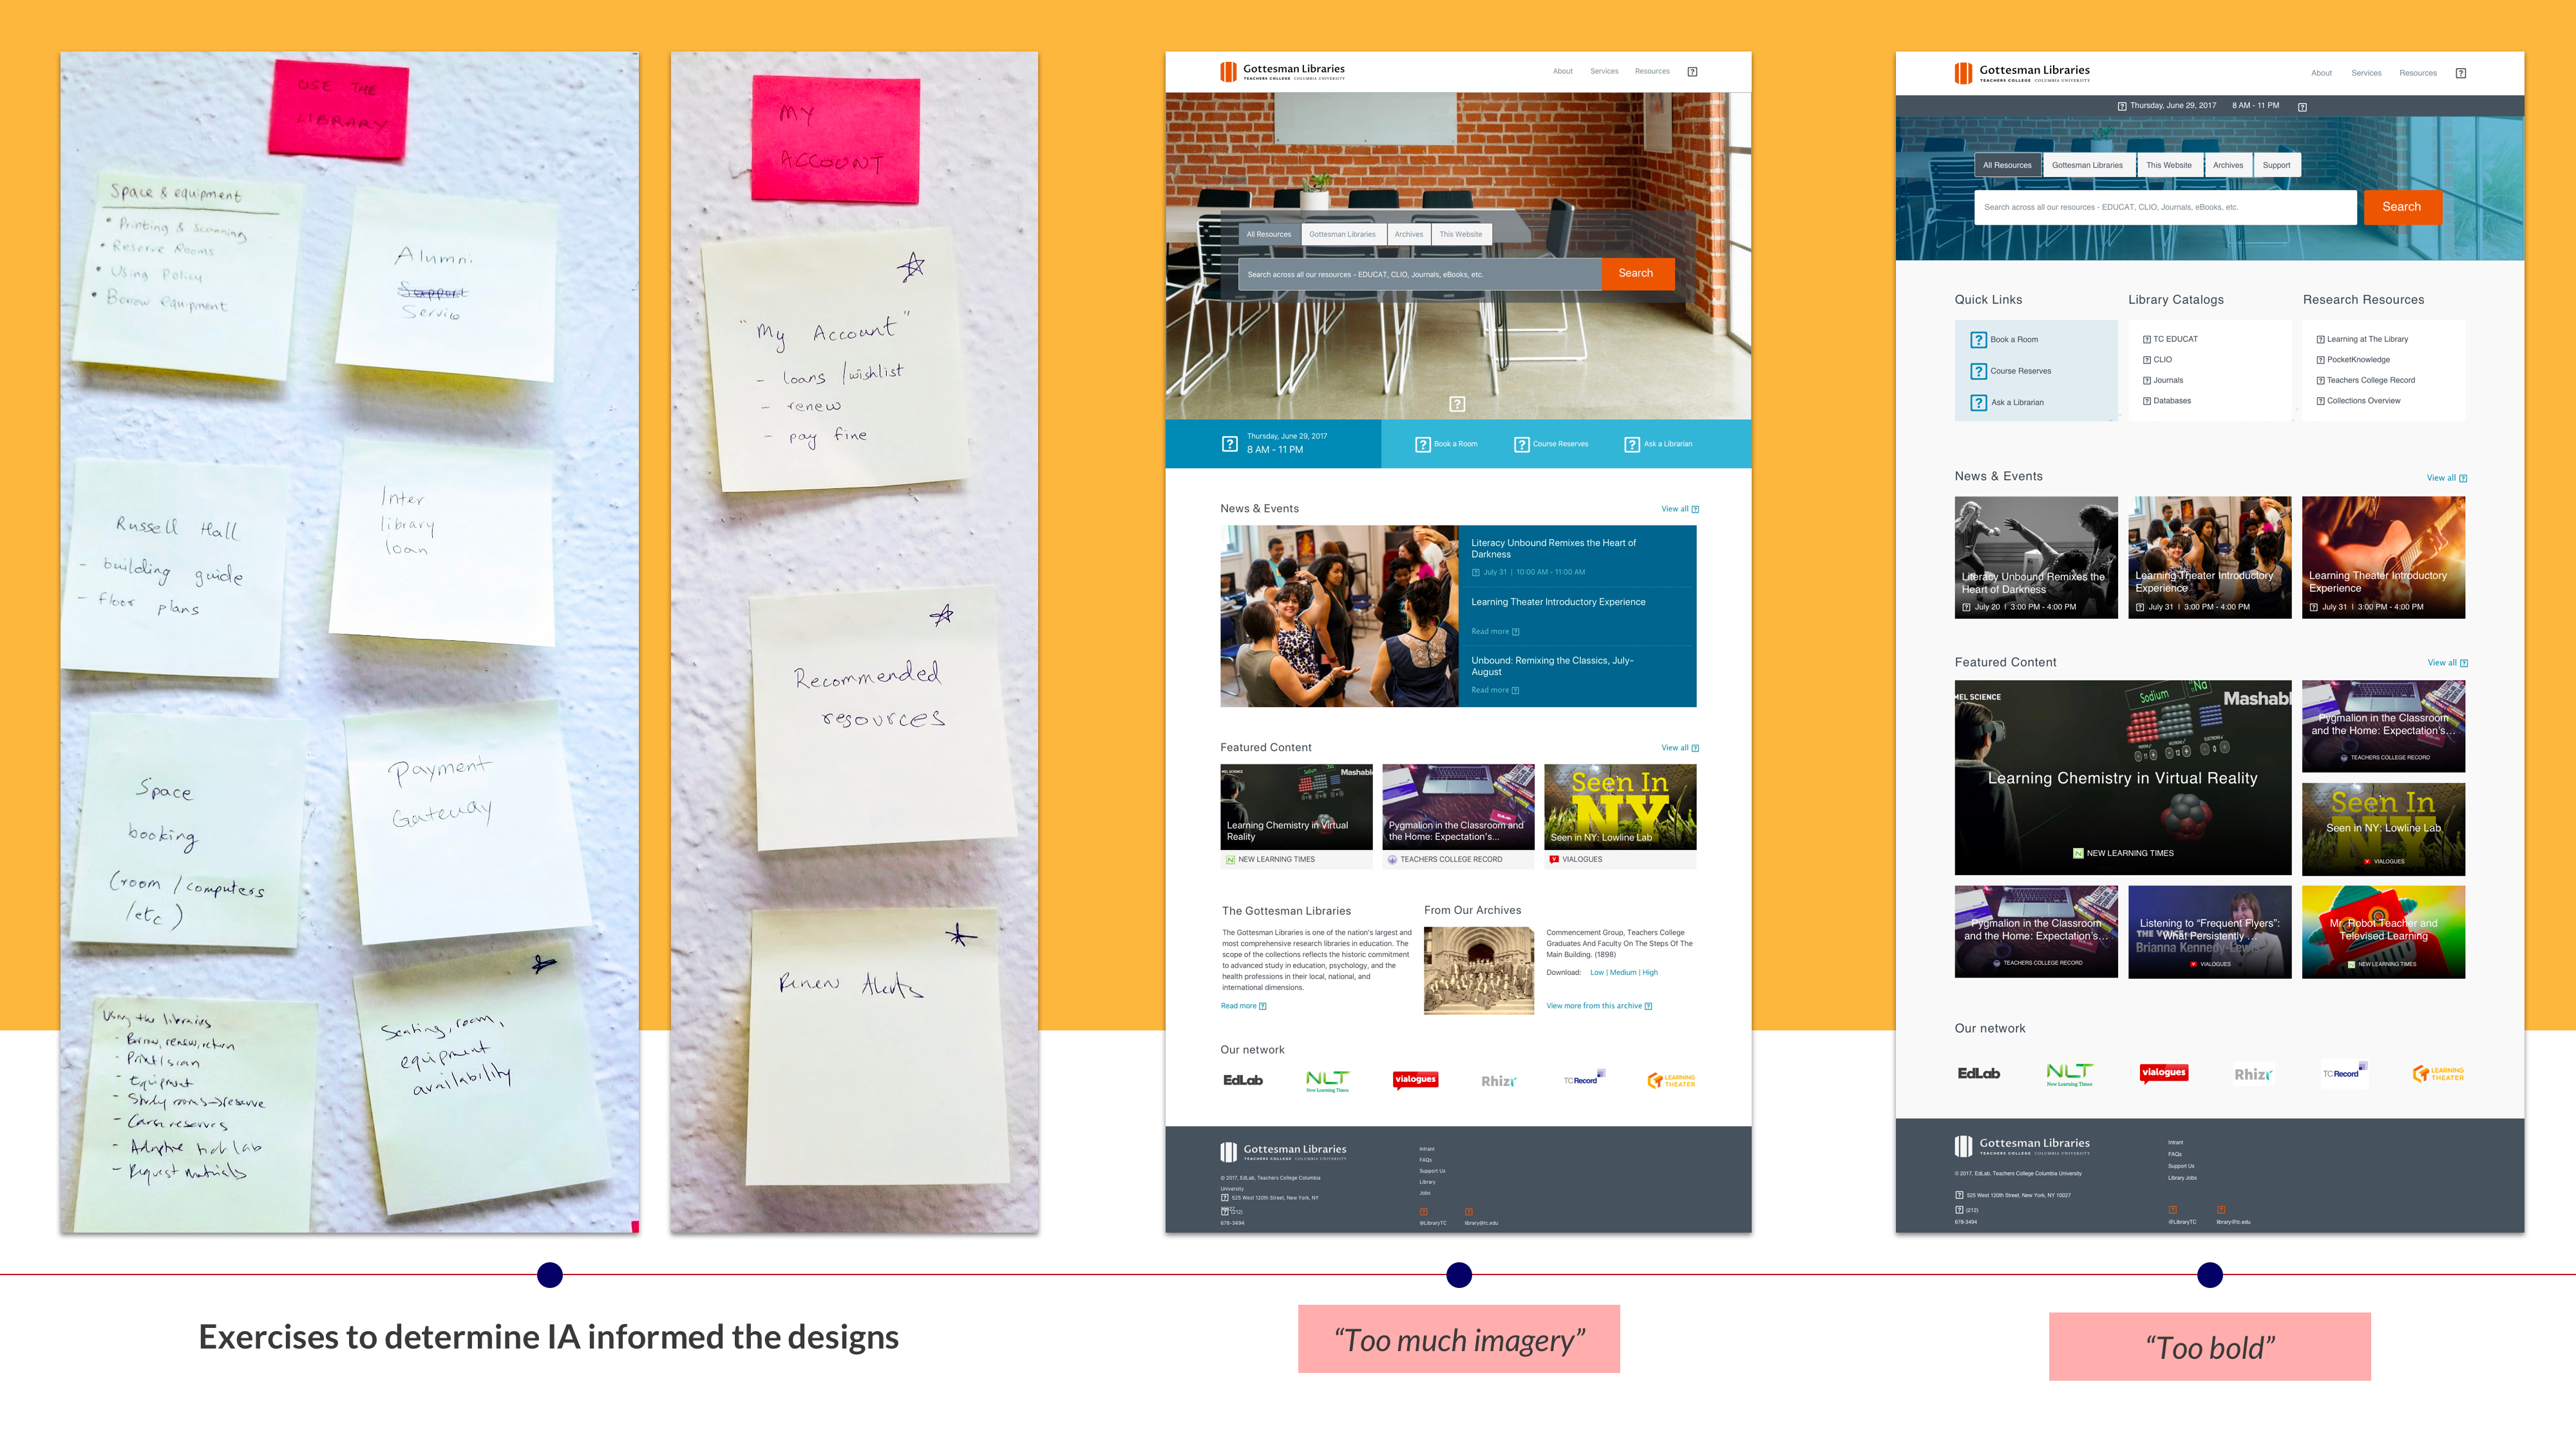Click the timeline dot above "Too bold"
The width and height of the screenshot is (2576, 1449).
[2210, 1275]
